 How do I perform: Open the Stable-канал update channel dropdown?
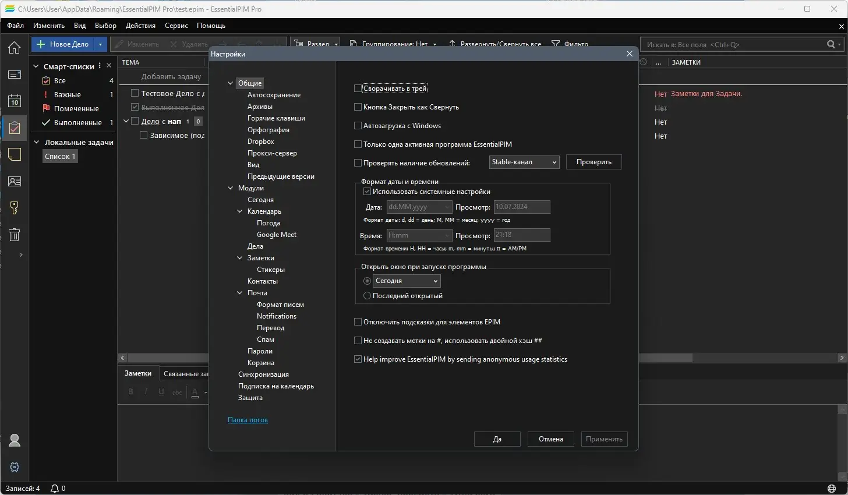click(x=524, y=162)
